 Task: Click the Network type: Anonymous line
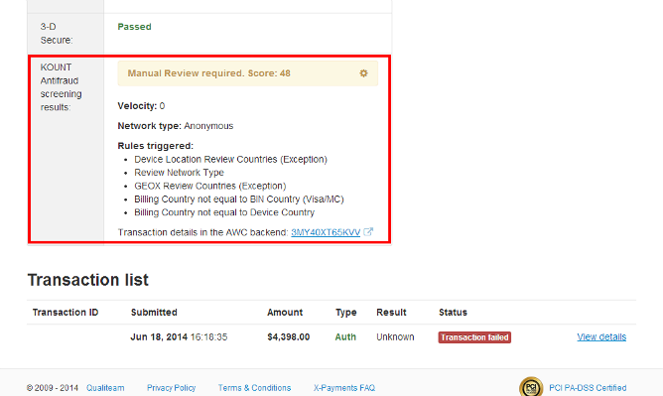176,126
